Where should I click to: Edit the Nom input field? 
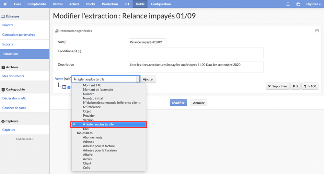pyautogui.click(x=147, y=42)
